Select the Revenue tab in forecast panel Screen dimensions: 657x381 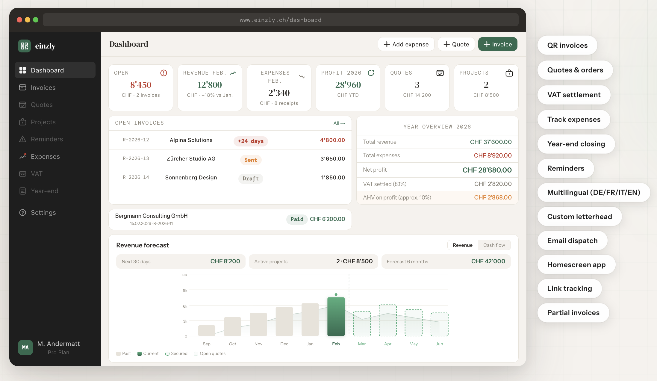[462, 245]
